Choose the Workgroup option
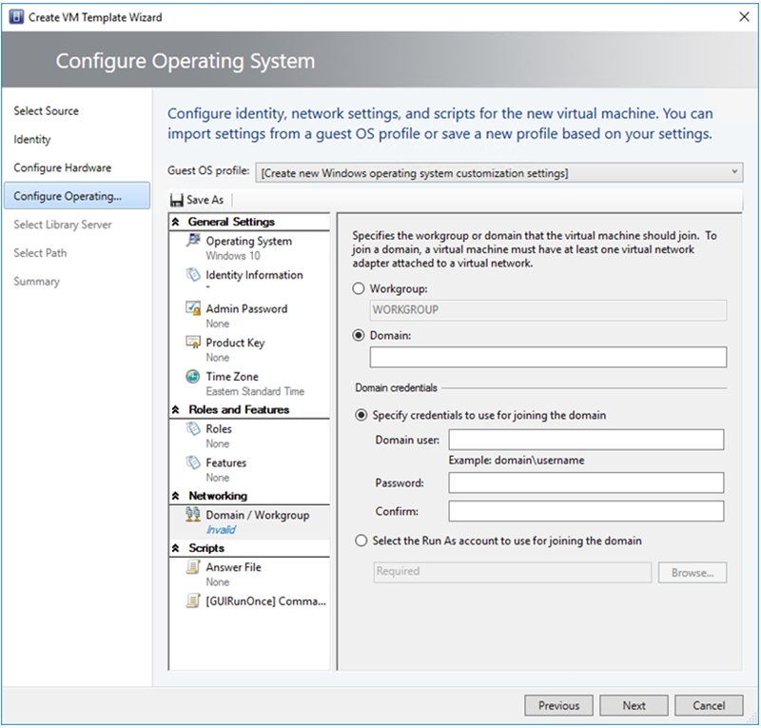Viewport: 761px width, 728px height. pos(359,288)
